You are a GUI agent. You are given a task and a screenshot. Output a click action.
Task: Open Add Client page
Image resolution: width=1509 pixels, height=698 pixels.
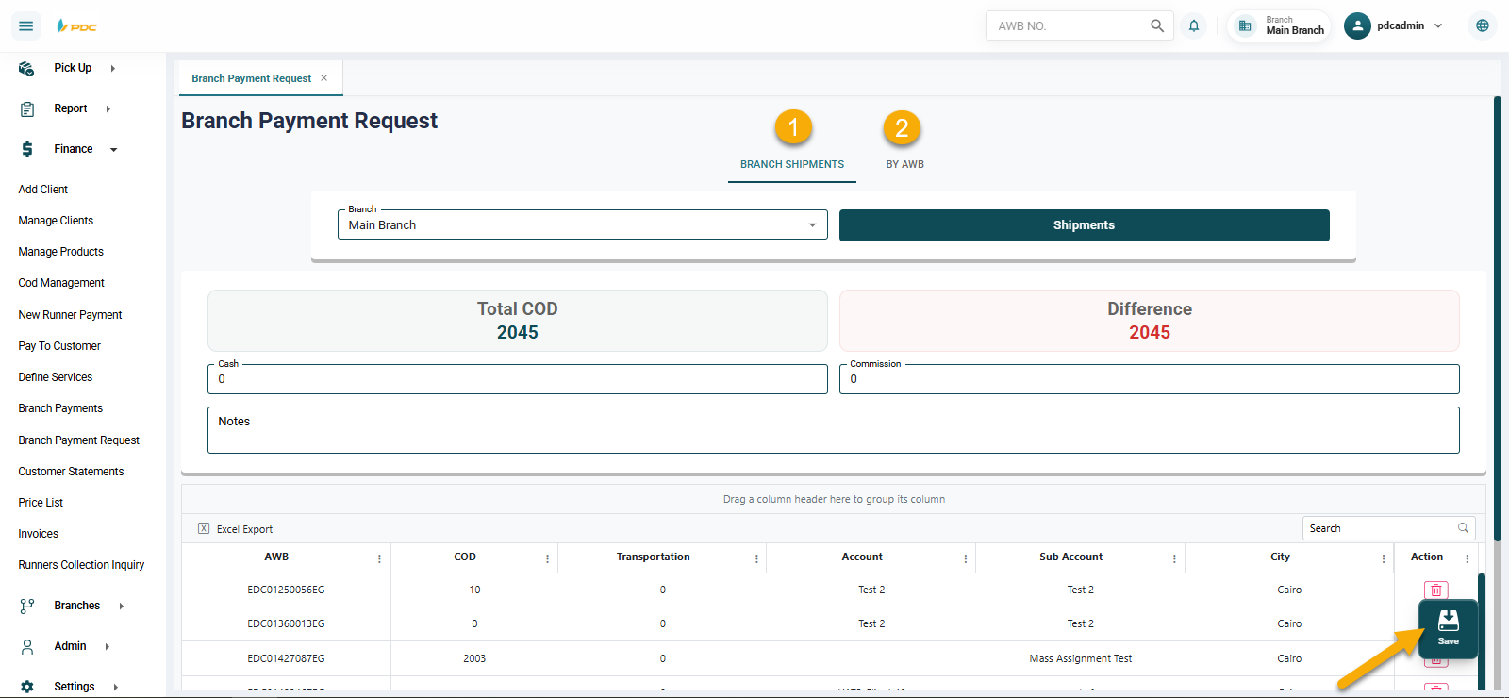[43, 190]
